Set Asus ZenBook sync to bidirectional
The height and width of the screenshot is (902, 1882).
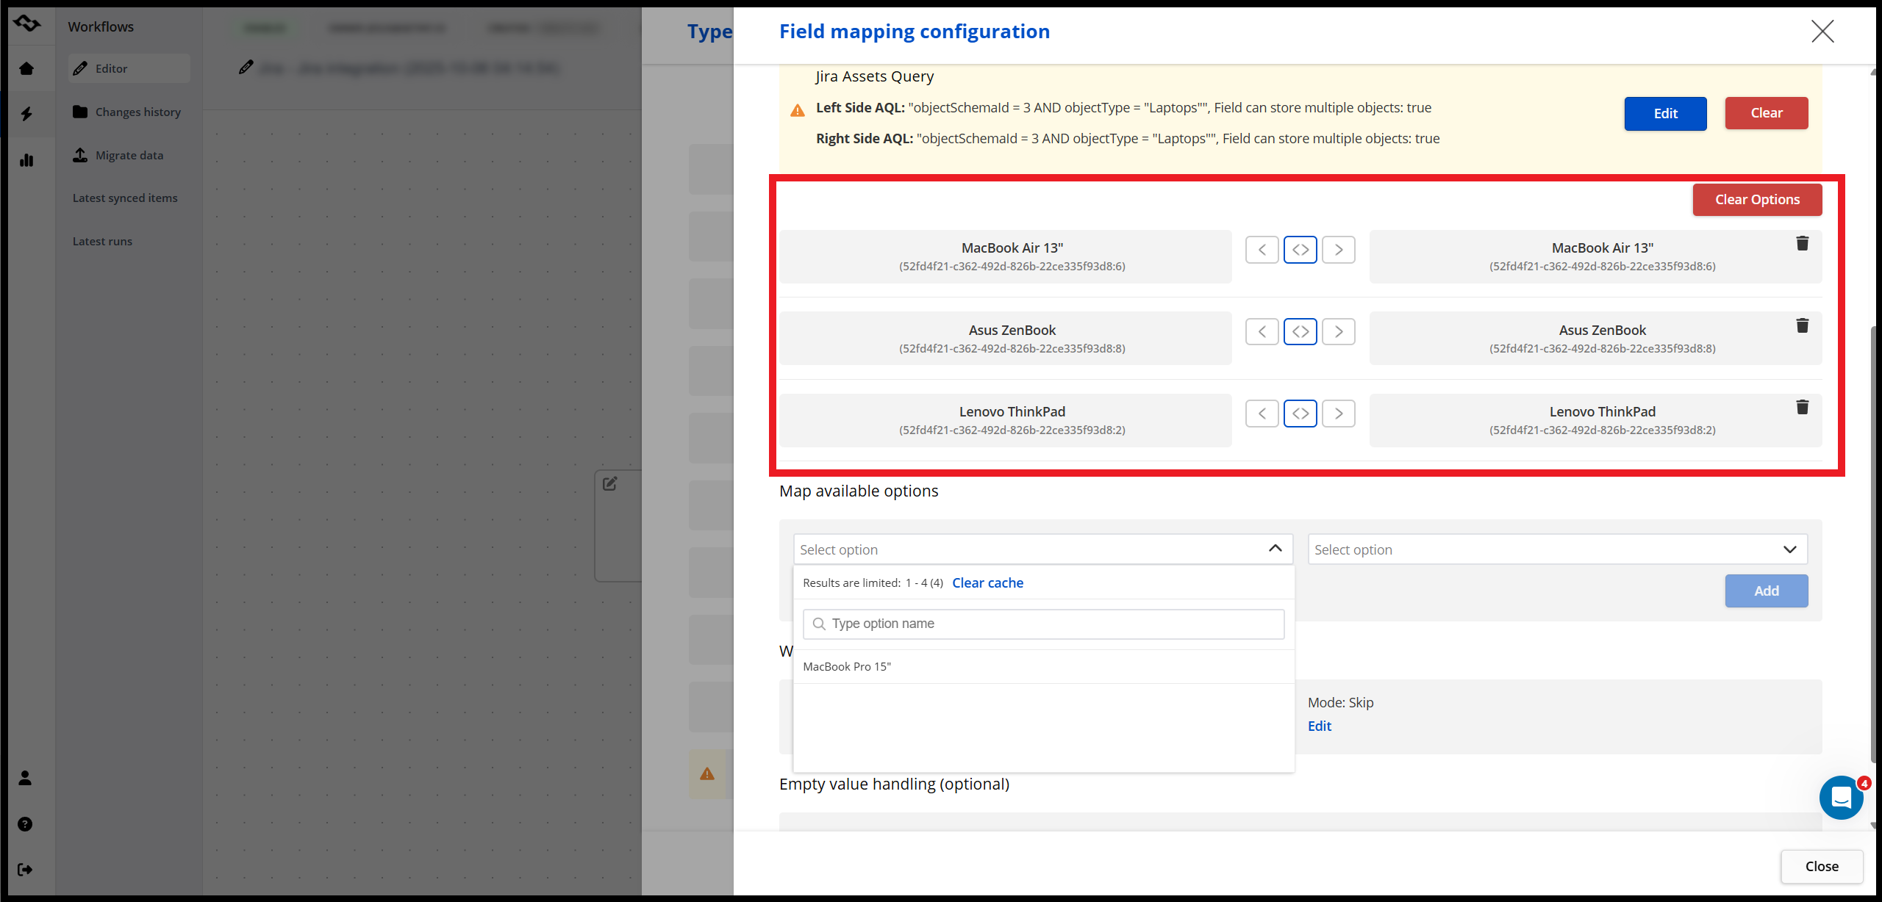1300,332
